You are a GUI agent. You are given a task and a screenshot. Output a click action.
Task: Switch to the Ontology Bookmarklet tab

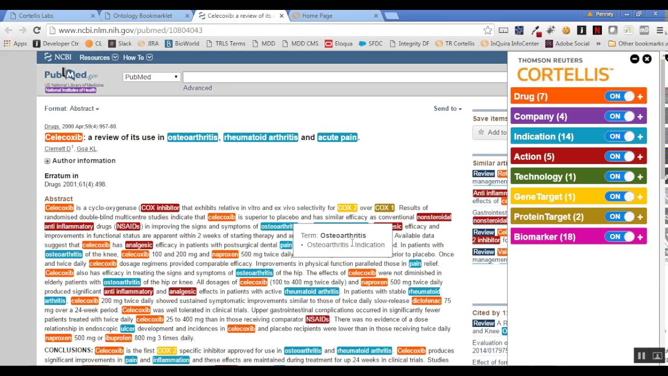coord(146,16)
